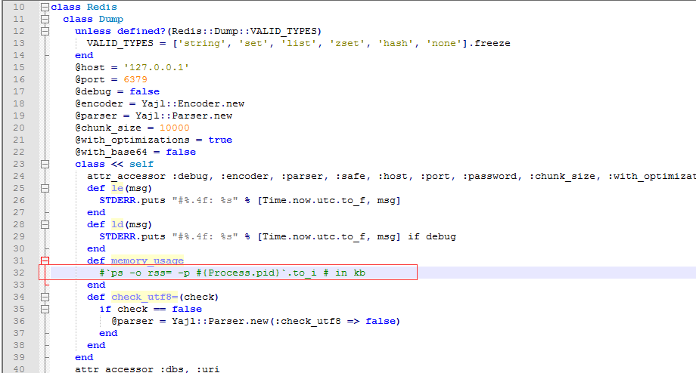Click the "if debug" condition on line 29
This screenshot has width=696, height=373.
(432, 236)
